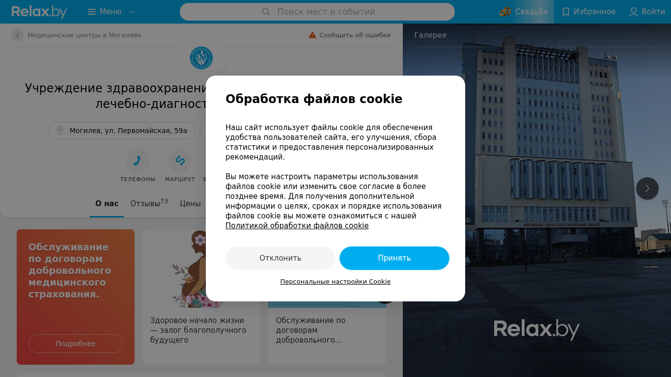This screenshot has height=377, width=671.
Task: Click the Телефоны phone icon
Action: (x=138, y=161)
